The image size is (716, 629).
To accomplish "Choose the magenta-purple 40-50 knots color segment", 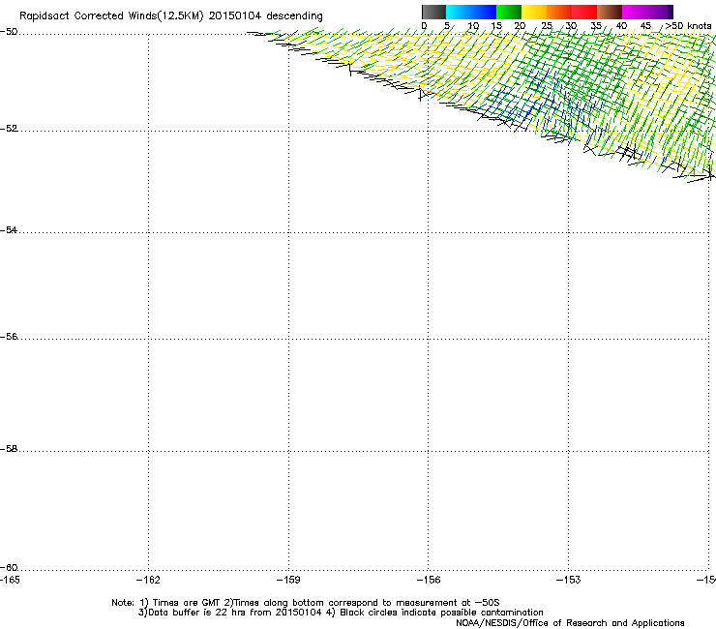I will tap(647, 12).
